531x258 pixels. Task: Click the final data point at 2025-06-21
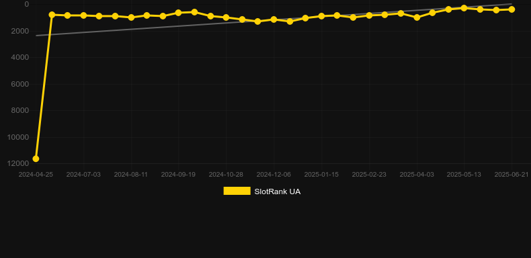(x=512, y=9)
